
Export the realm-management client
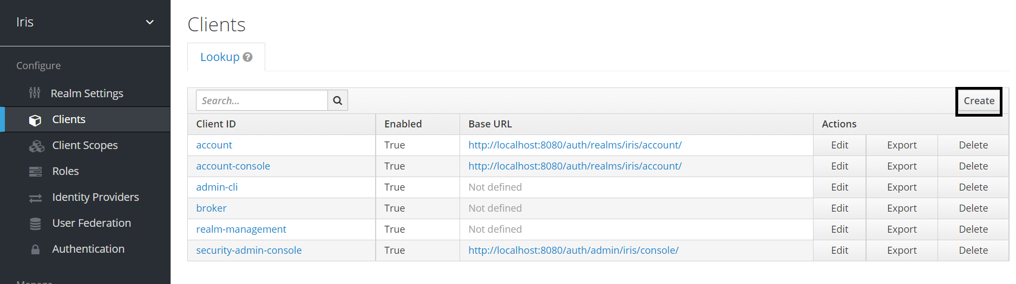coord(901,229)
